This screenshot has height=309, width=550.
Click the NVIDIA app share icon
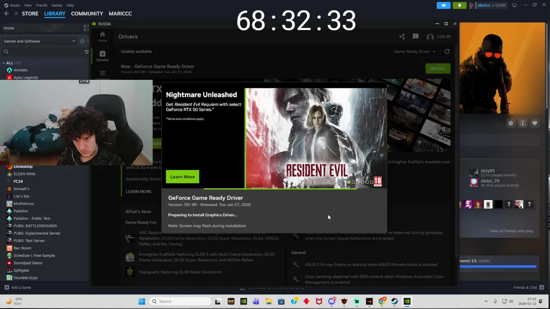[x=402, y=36]
